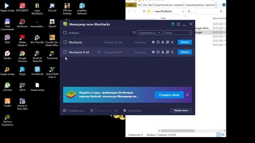Open settings gear for BlueStacks N-64
Image resolution: width=255 pixels, height=143 pixels.
point(153,52)
